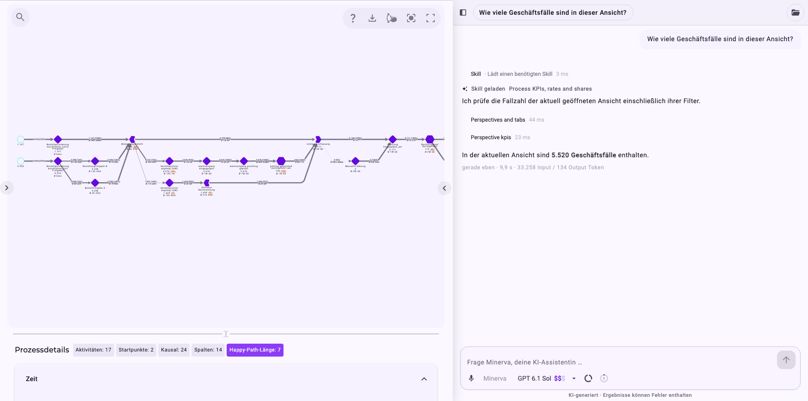Viewport: 808px width, 401px height.
Task: Click the conversation title in chat header
Action: pyautogui.click(x=553, y=12)
